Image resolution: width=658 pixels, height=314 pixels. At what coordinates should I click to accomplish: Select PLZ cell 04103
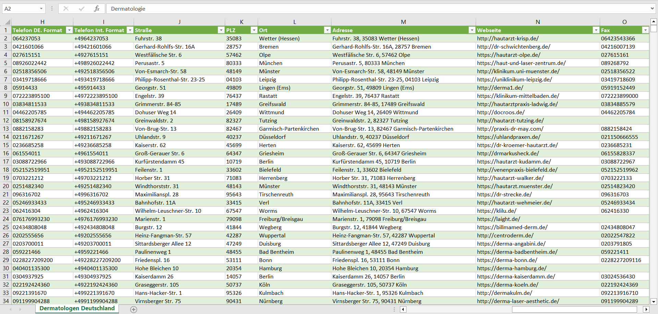[241, 79]
